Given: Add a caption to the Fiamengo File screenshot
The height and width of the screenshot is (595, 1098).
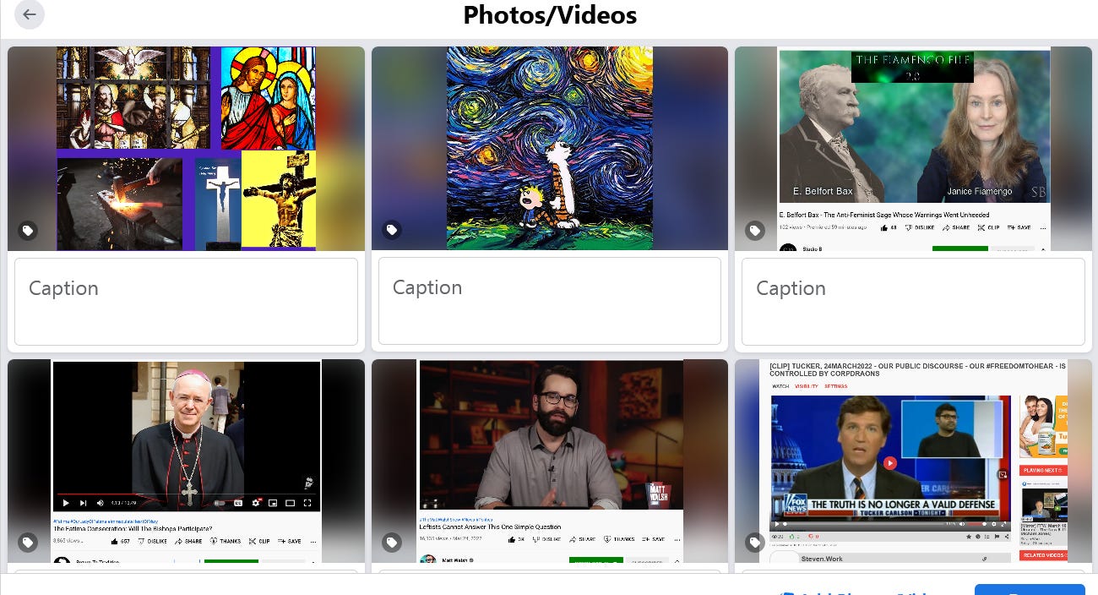Looking at the screenshot, I should point(913,302).
